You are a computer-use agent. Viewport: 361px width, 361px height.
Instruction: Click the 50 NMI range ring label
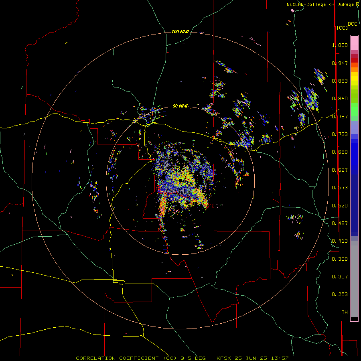[180, 106]
